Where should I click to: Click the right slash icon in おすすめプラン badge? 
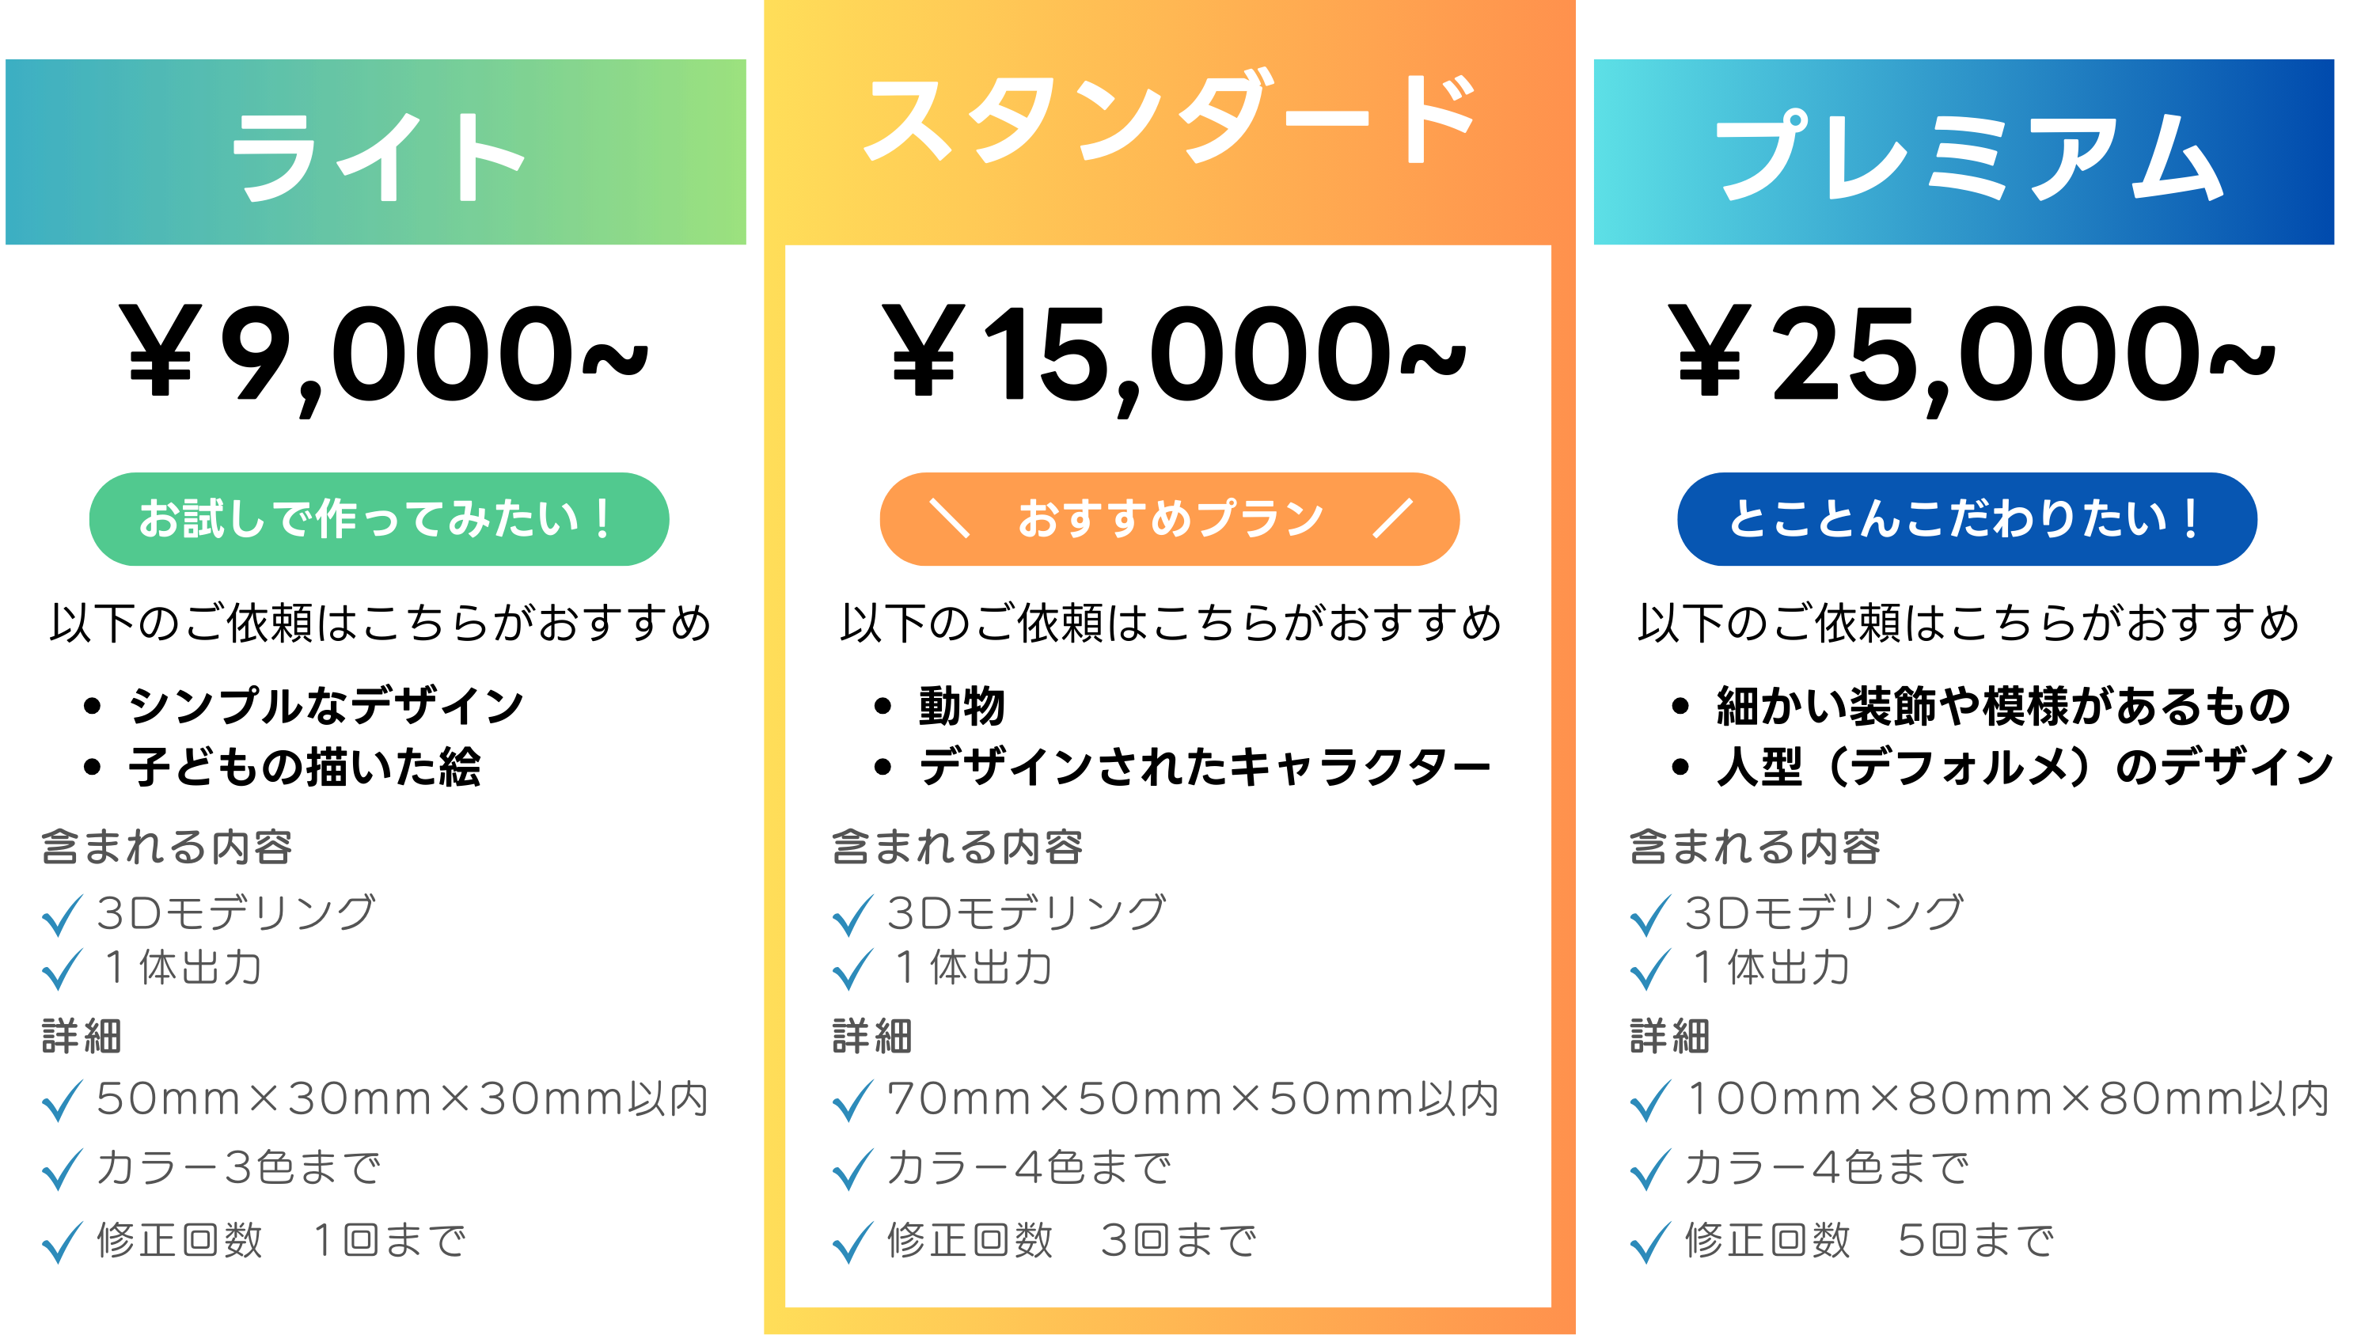pyautogui.click(x=1392, y=518)
